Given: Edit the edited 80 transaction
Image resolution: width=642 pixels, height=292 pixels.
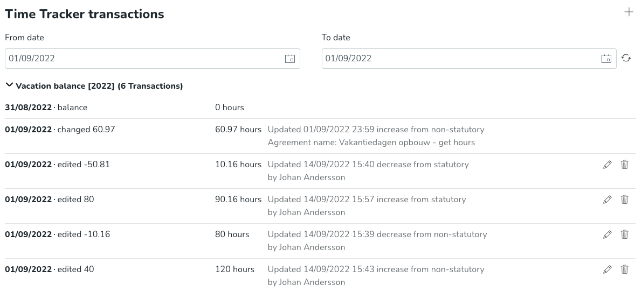Looking at the screenshot, I should (607, 200).
